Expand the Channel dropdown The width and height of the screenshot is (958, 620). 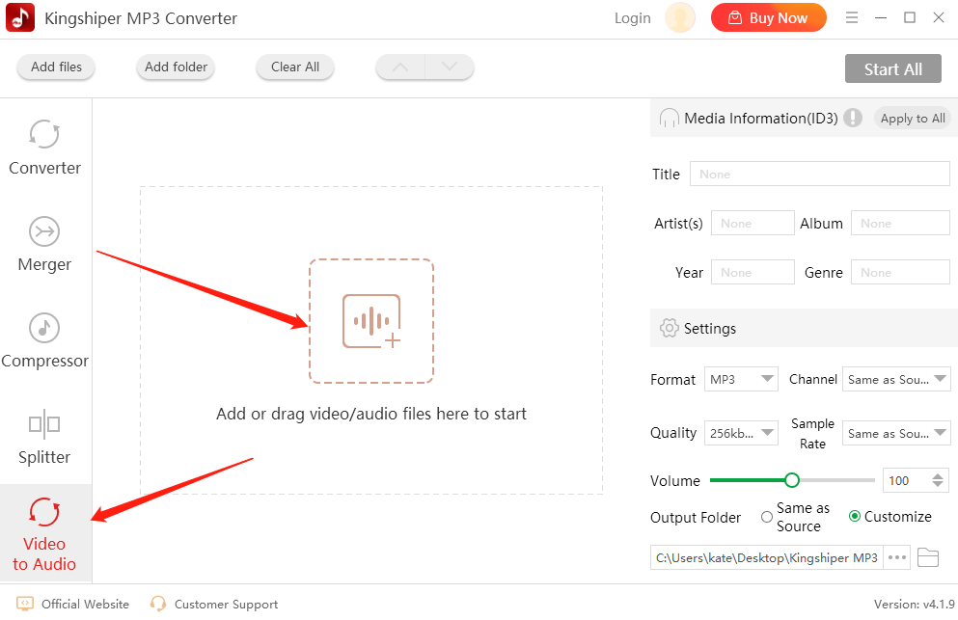tap(896, 379)
